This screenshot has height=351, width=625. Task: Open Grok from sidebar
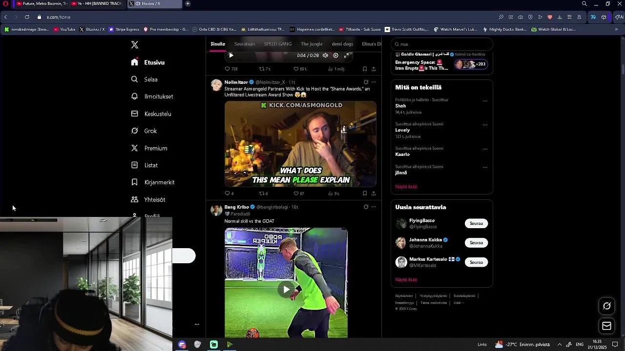coord(144,131)
